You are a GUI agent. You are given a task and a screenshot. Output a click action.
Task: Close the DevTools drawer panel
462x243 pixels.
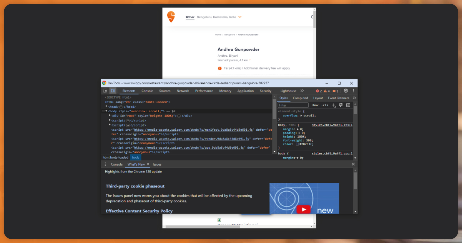pos(354,164)
